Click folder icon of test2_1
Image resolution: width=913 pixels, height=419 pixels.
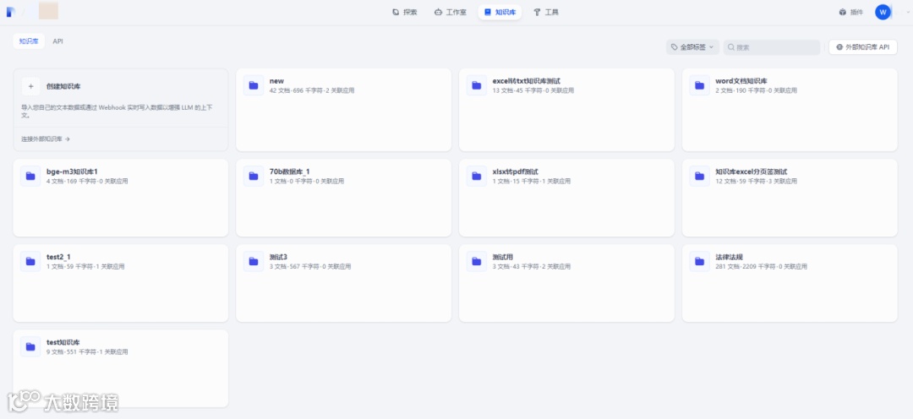point(30,261)
